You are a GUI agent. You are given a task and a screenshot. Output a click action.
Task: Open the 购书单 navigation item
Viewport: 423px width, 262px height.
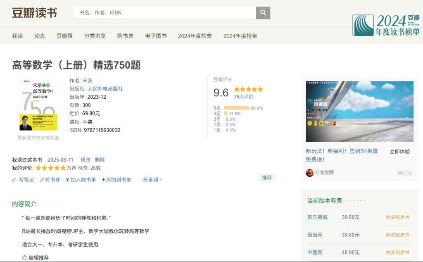click(125, 36)
